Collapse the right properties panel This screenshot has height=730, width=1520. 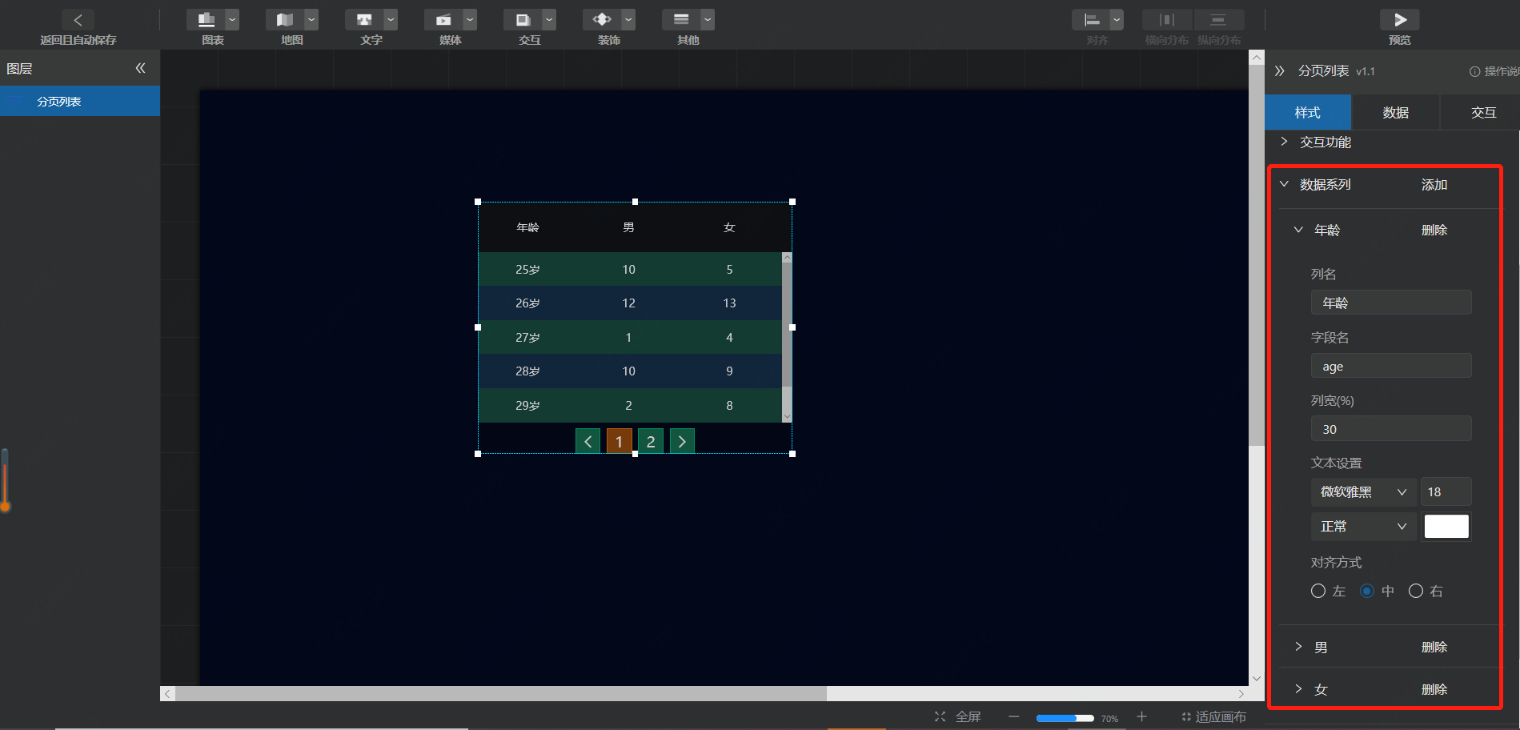[1280, 71]
